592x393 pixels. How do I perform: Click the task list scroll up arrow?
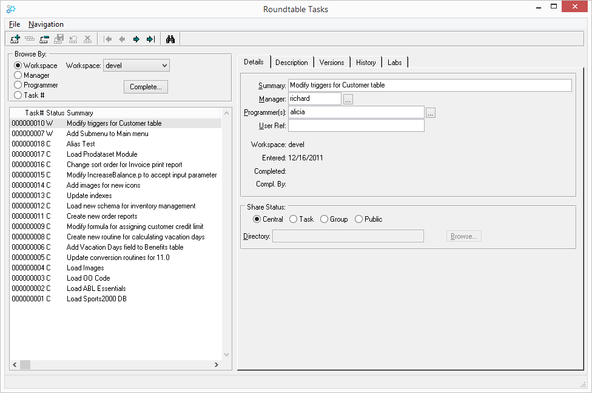click(x=226, y=113)
